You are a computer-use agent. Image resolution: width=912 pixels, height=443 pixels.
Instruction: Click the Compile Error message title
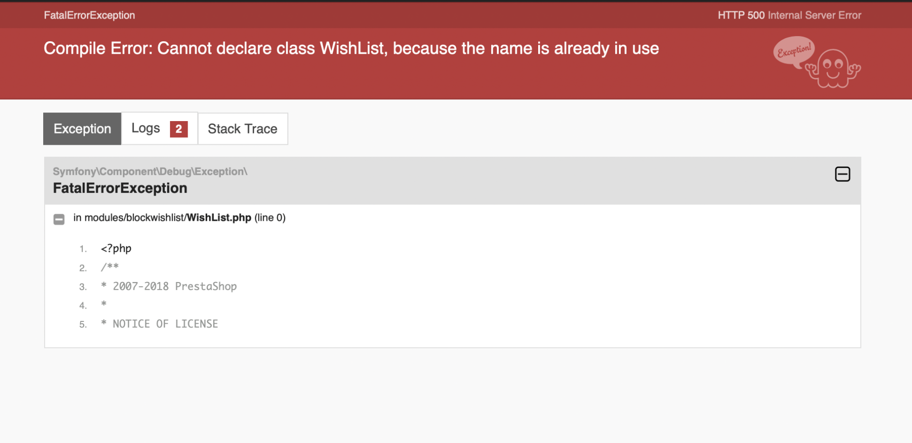tap(351, 48)
